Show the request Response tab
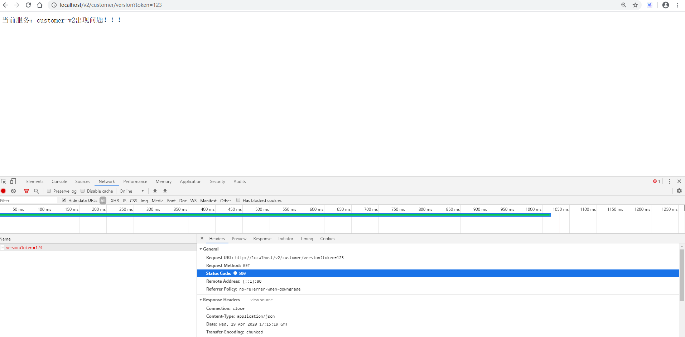 click(262, 239)
